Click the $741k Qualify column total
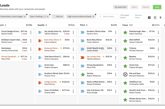The width and height of the screenshot is (165, 109). (x=72, y=25)
